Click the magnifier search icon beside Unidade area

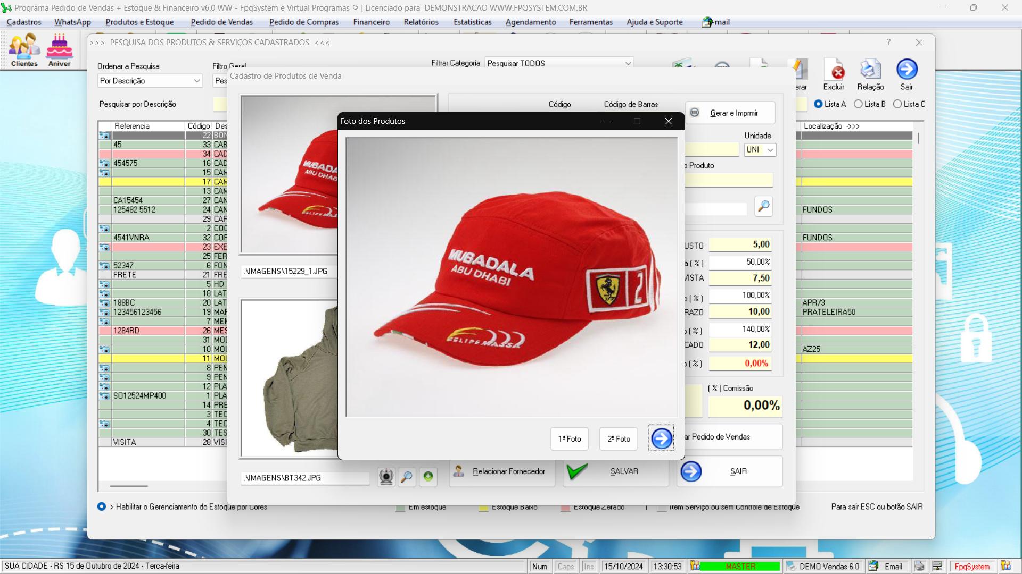(x=763, y=206)
